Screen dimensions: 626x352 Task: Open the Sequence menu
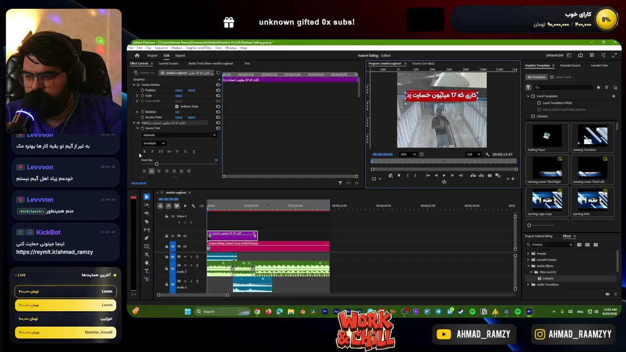pos(161,48)
